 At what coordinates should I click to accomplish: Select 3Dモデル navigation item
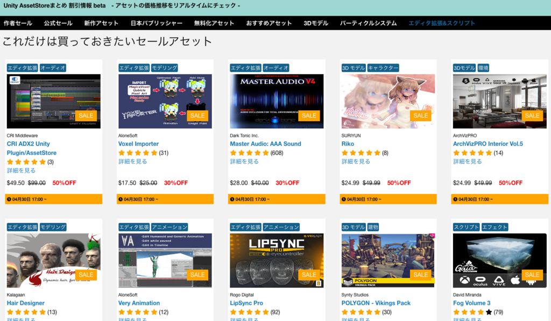tap(316, 23)
